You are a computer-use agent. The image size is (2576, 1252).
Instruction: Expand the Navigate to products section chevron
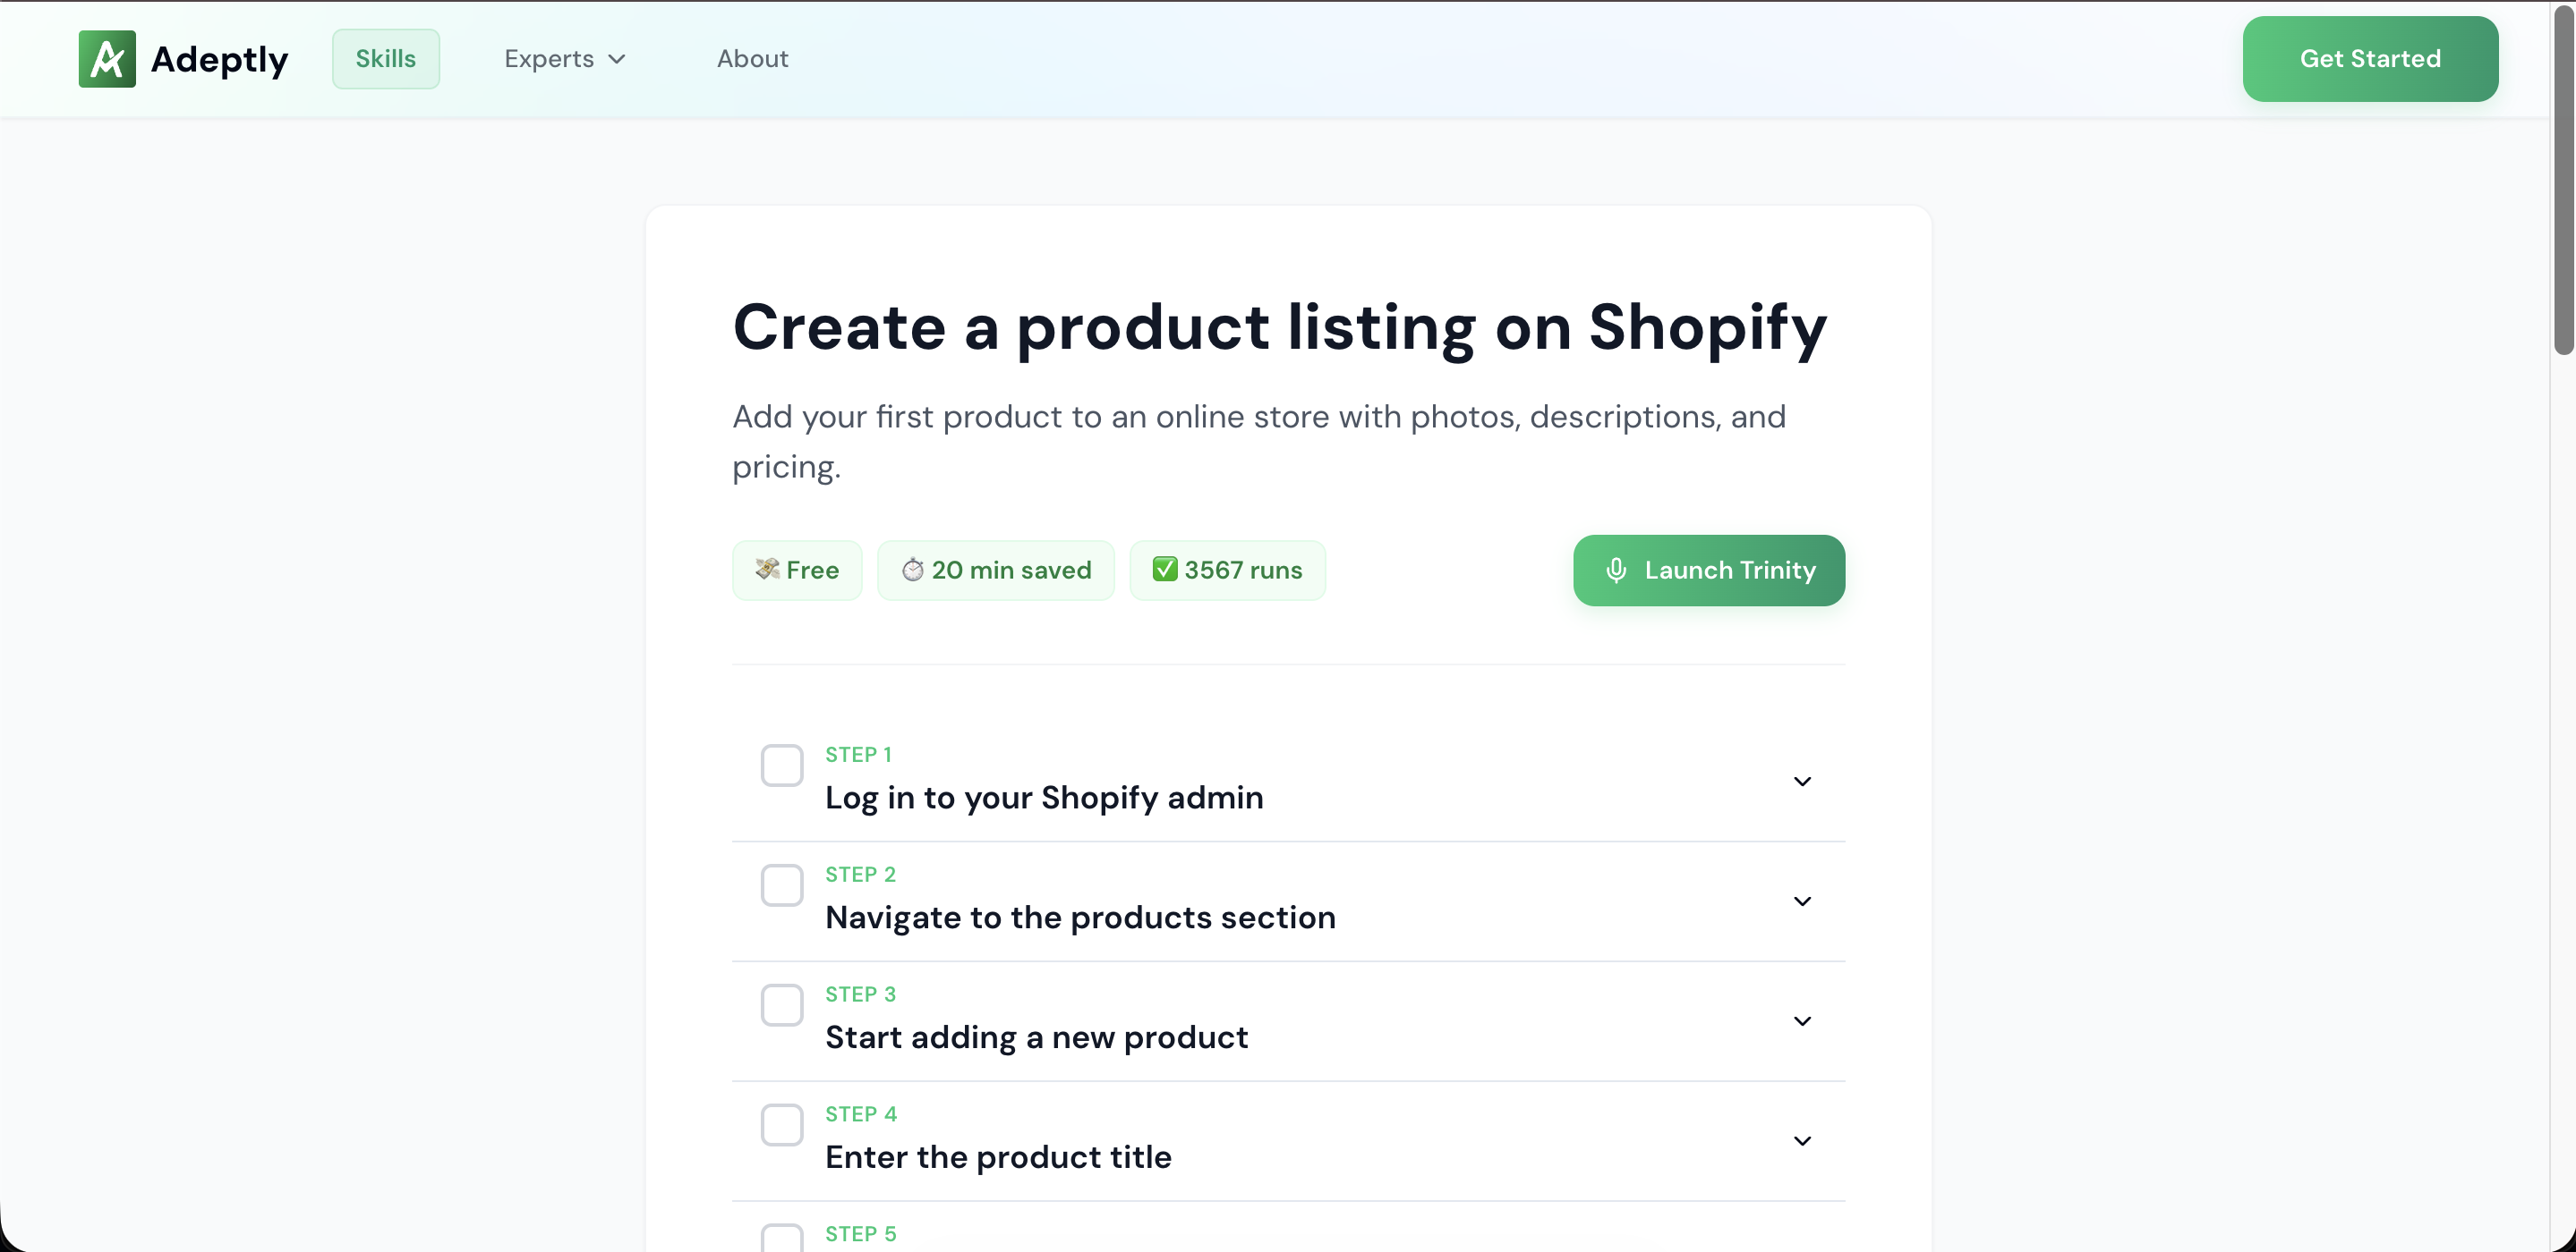click(x=1802, y=901)
